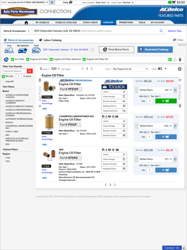
Task: Toggle the Min Qty in stock checkbox
Action: [3, 76]
